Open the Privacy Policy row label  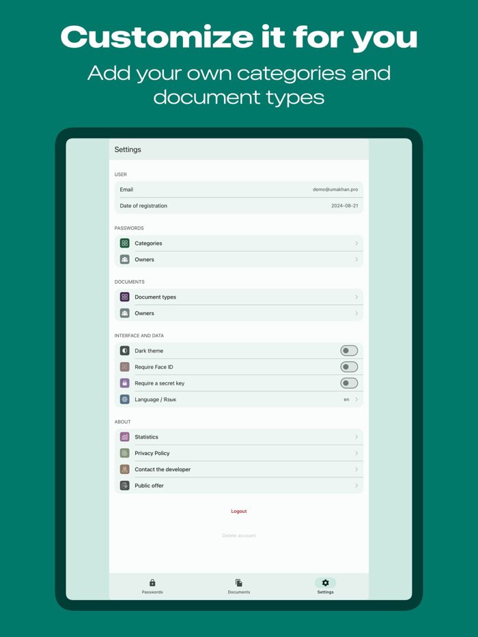[x=152, y=453]
